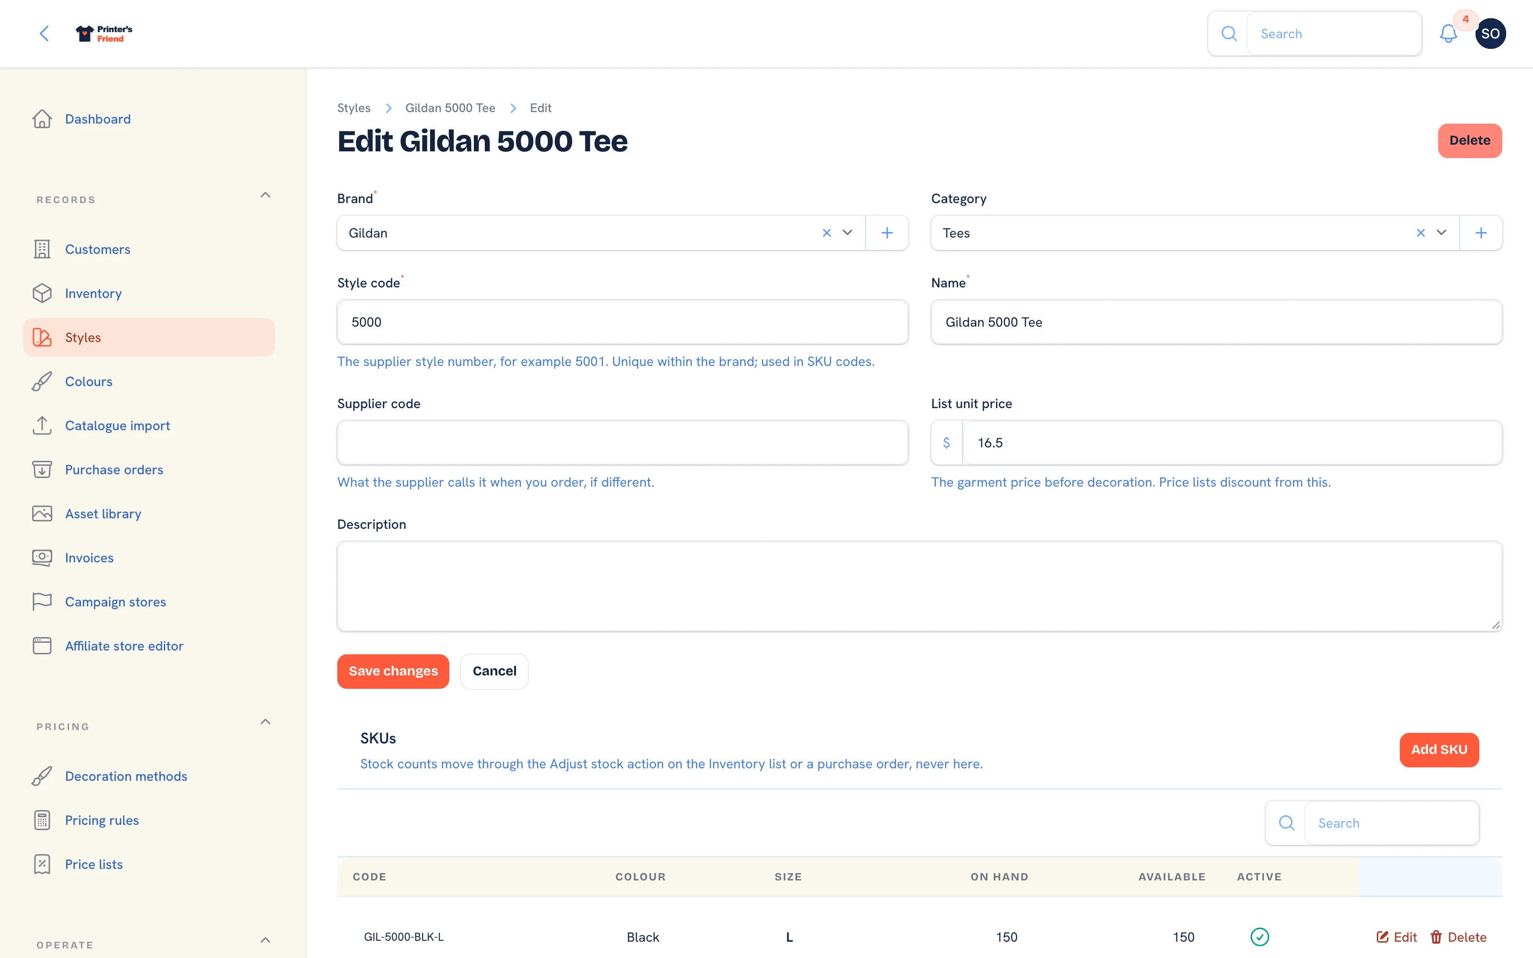Click the Campaign stores flag icon

(x=42, y=602)
